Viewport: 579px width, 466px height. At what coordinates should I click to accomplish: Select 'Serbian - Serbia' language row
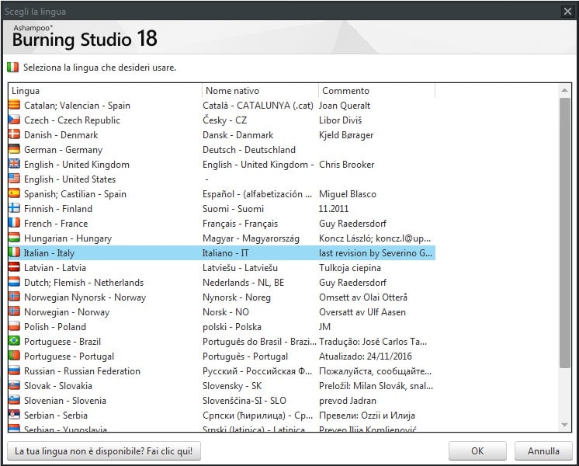click(x=221, y=416)
